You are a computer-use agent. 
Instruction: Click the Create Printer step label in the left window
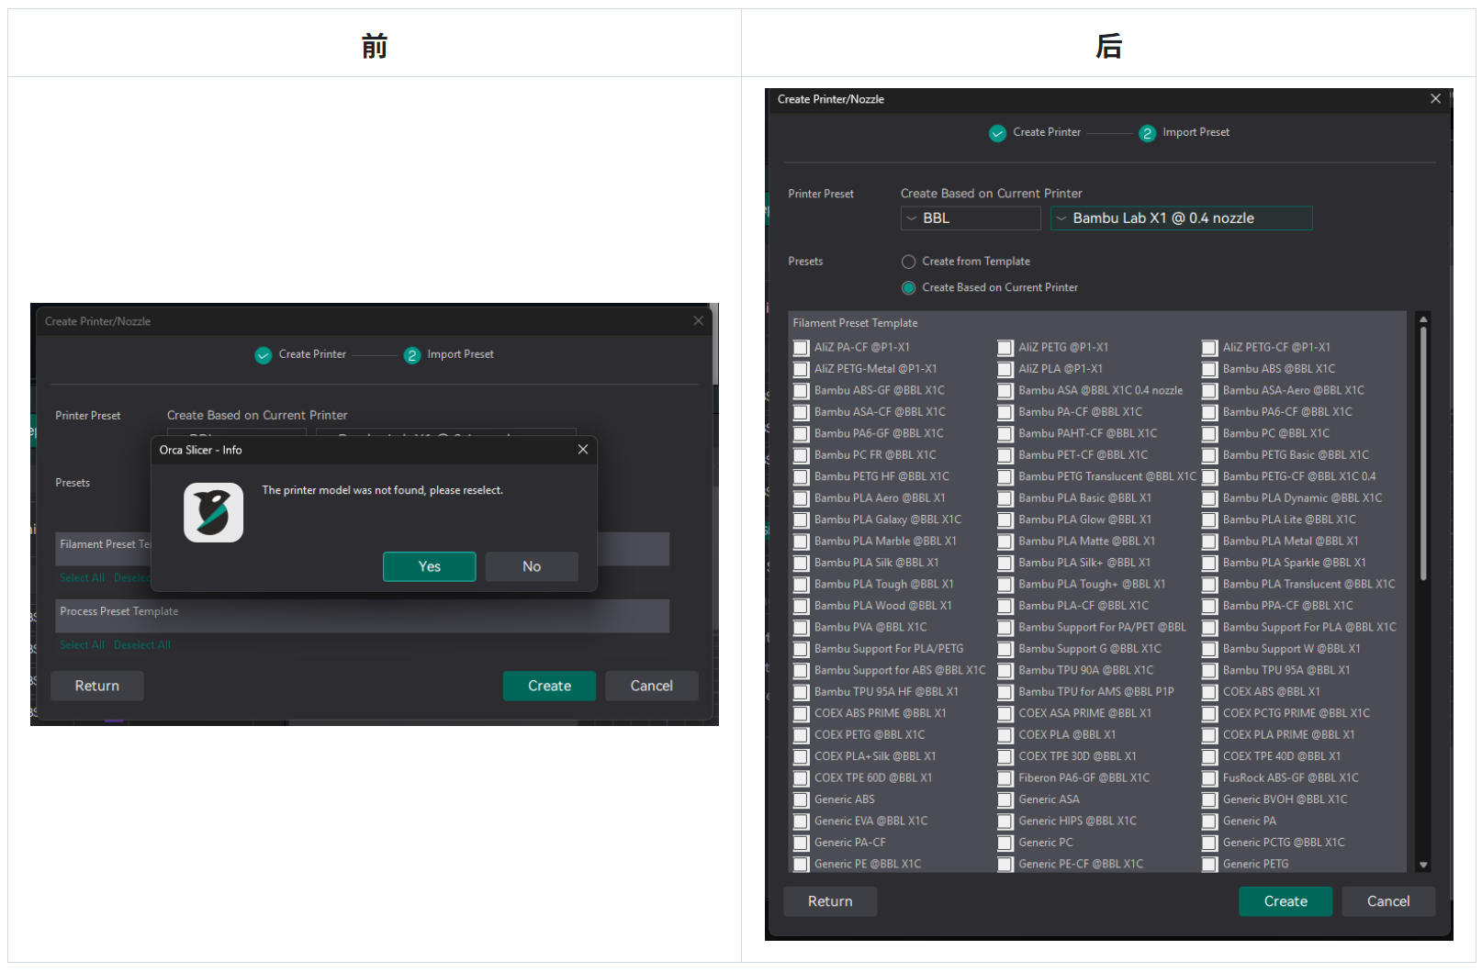coord(312,354)
